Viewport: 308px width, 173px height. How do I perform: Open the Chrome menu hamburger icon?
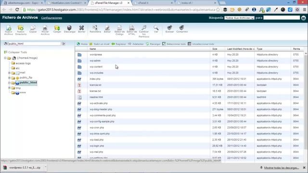304,10
